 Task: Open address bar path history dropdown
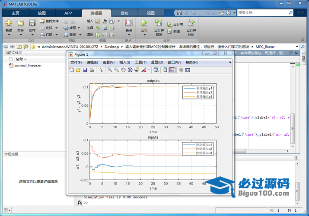coord(297,47)
